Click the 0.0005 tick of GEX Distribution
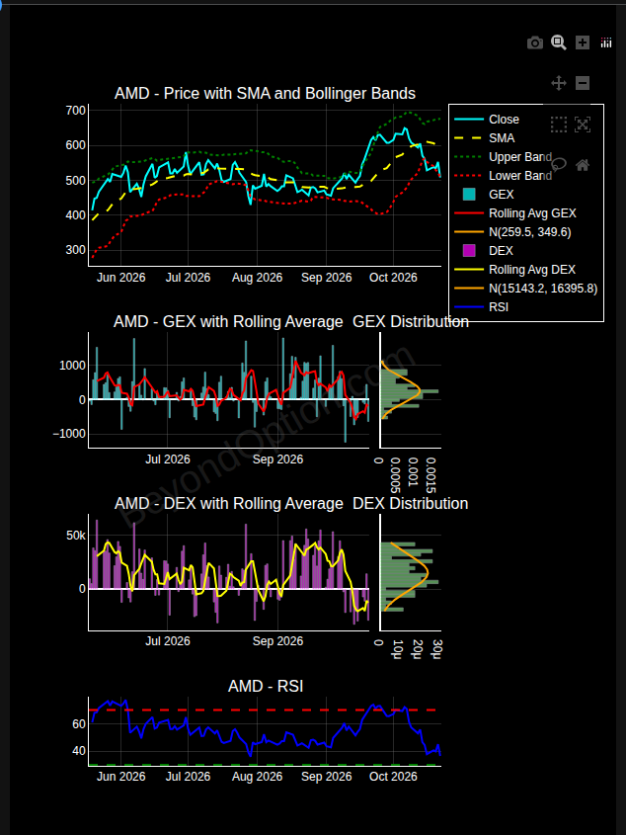This screenshot has width=626, height=835. tap(396, 475)
